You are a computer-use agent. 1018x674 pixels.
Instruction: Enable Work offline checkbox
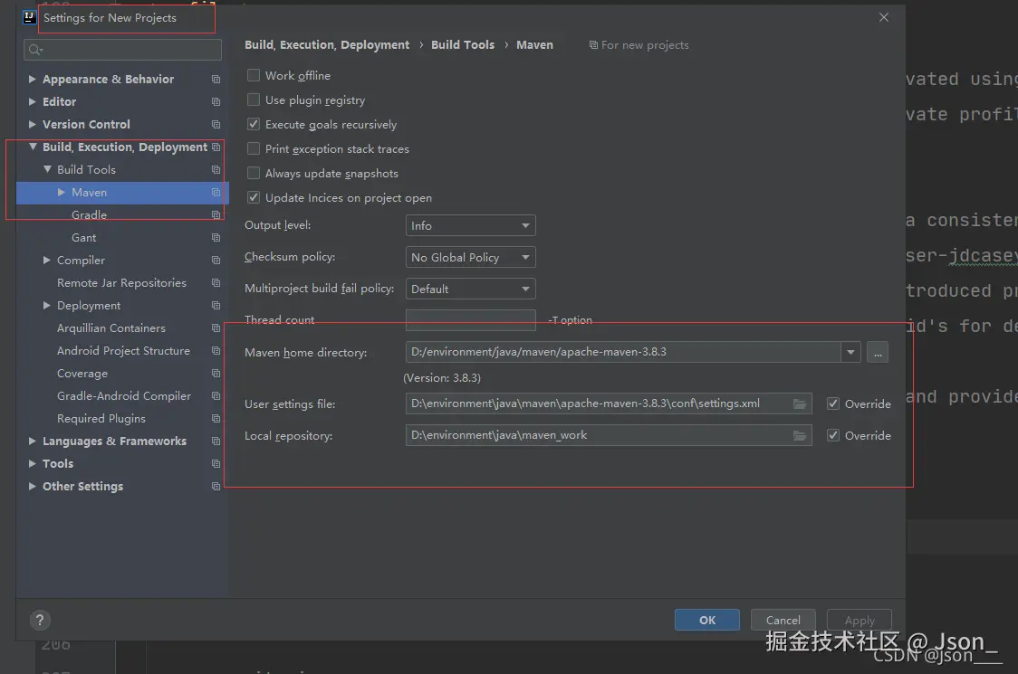(x=254, y=75)
